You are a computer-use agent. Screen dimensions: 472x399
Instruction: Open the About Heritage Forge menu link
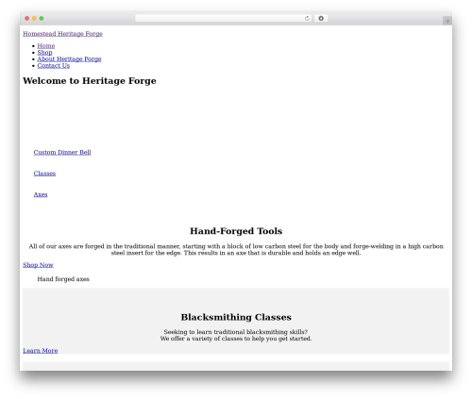click(69, 59)
